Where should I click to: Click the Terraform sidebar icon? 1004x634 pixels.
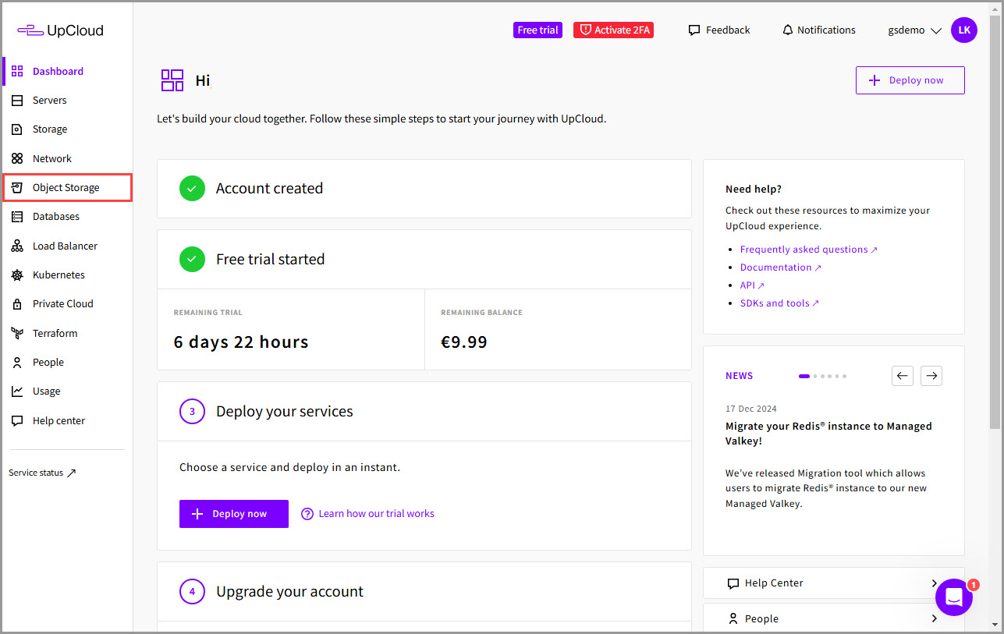17,333
